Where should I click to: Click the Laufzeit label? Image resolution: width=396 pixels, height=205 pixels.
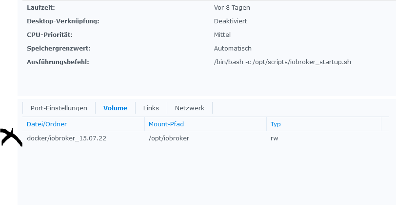[x=41, y=8]
